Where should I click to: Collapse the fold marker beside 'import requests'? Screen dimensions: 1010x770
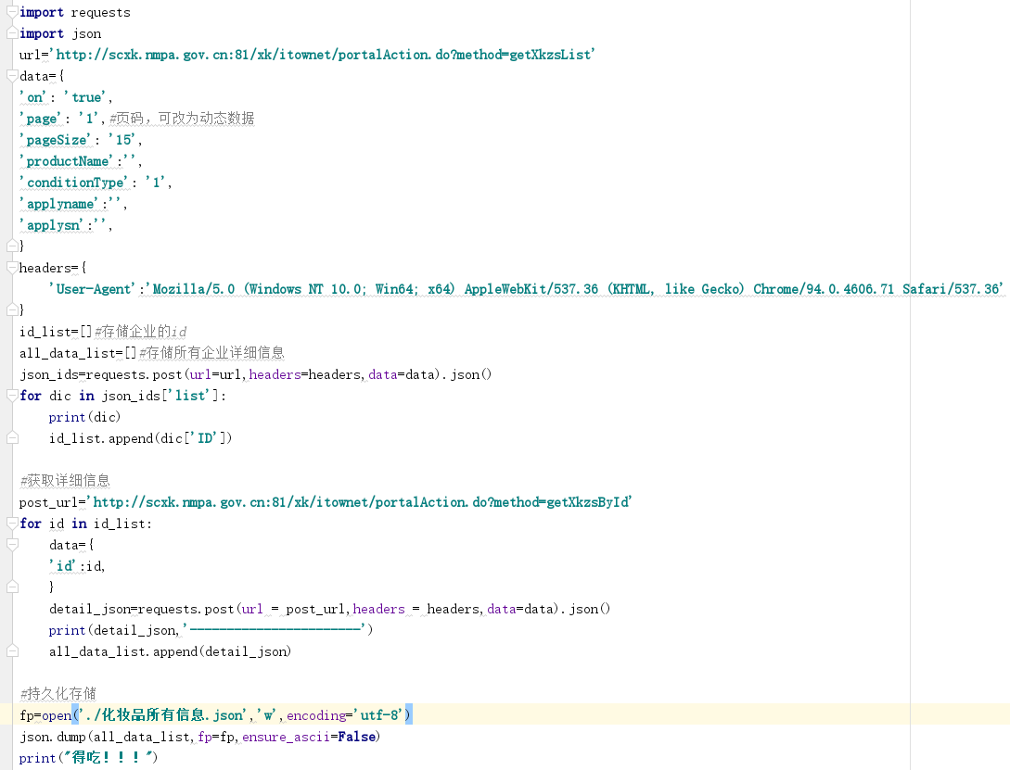pos(12,11)
